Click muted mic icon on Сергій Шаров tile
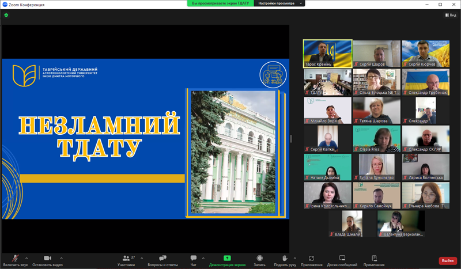Screen dimensions: 461x269 (356, 64)
